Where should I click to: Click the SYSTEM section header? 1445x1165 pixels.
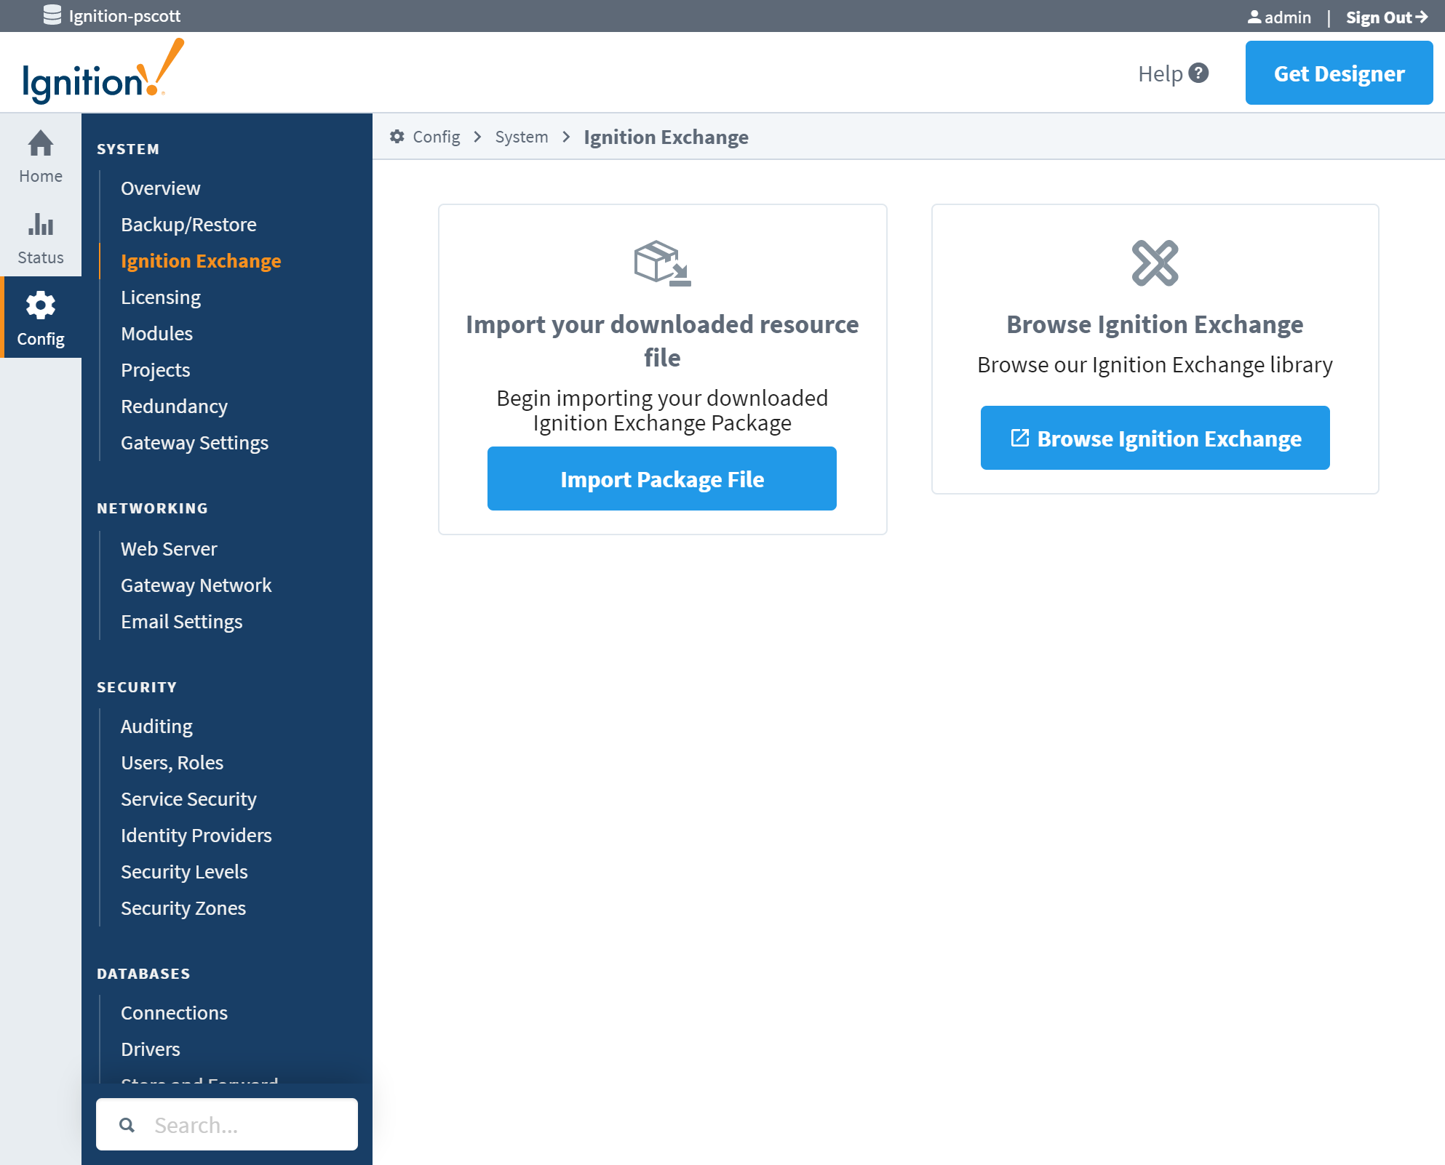[128, 149]
